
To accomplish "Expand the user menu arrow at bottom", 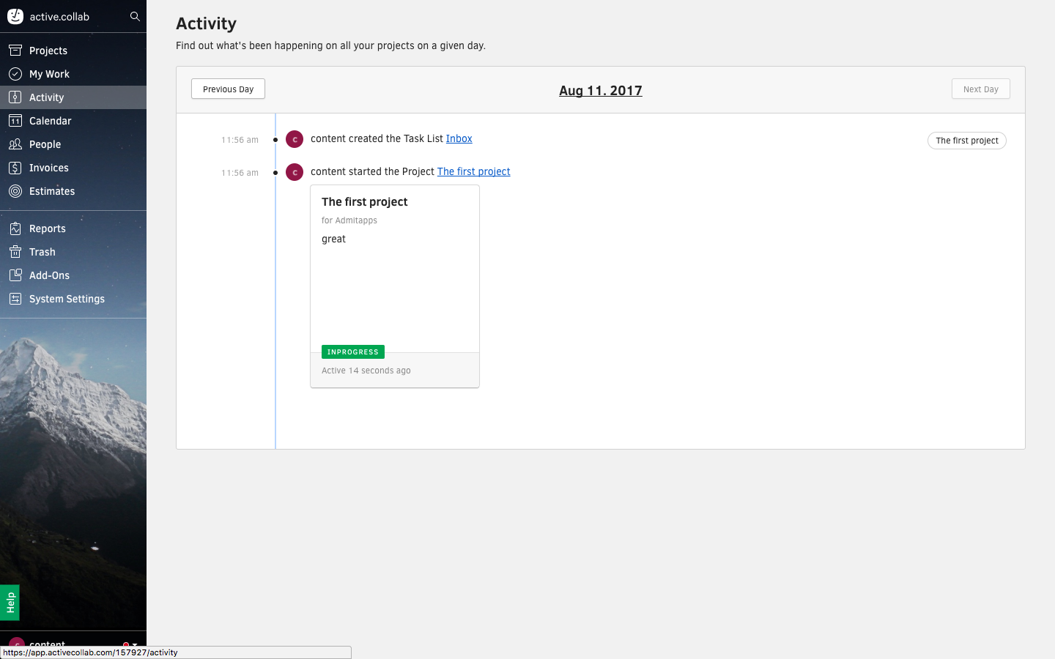I will coord(135,644).
